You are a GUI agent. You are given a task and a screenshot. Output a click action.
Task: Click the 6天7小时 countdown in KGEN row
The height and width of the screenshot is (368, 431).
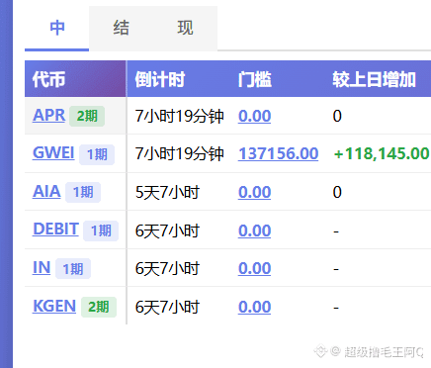tap(167, 307)
